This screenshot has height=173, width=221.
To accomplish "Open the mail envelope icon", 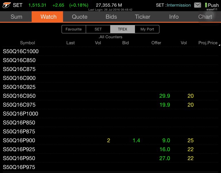I will click(197, 5).
